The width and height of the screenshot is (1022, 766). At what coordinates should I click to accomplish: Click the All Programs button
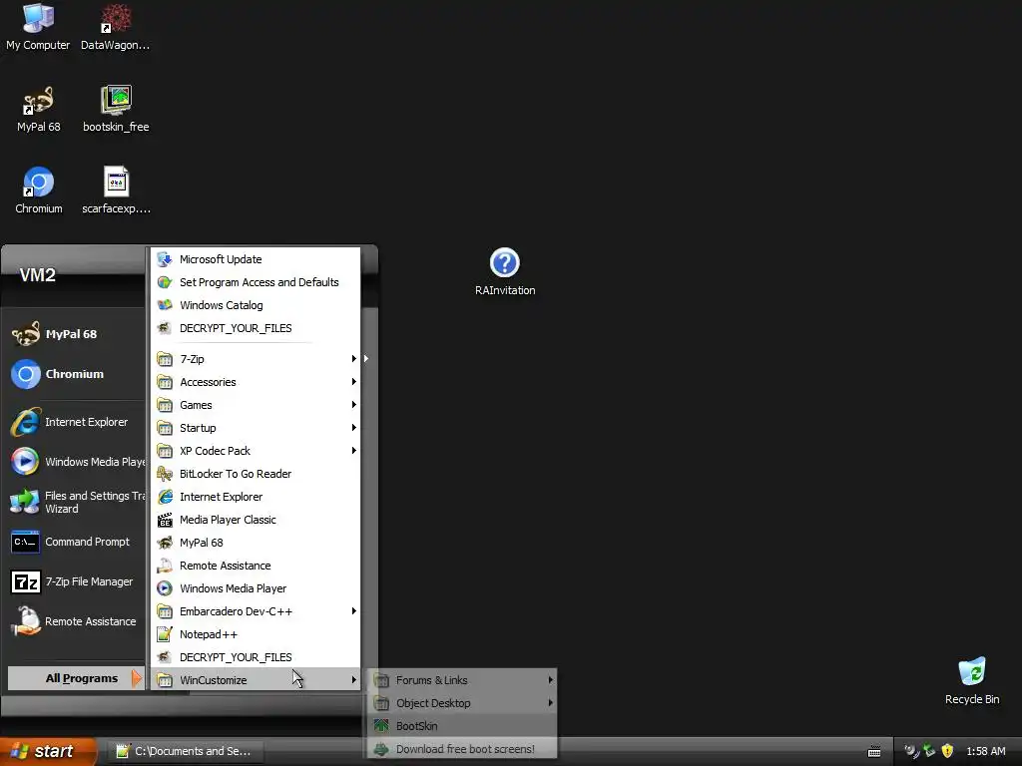coord(75,678)
